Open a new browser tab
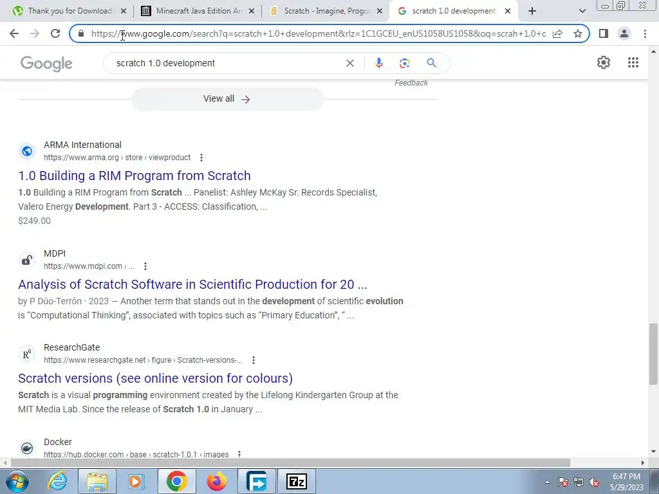 click(532, 11)
